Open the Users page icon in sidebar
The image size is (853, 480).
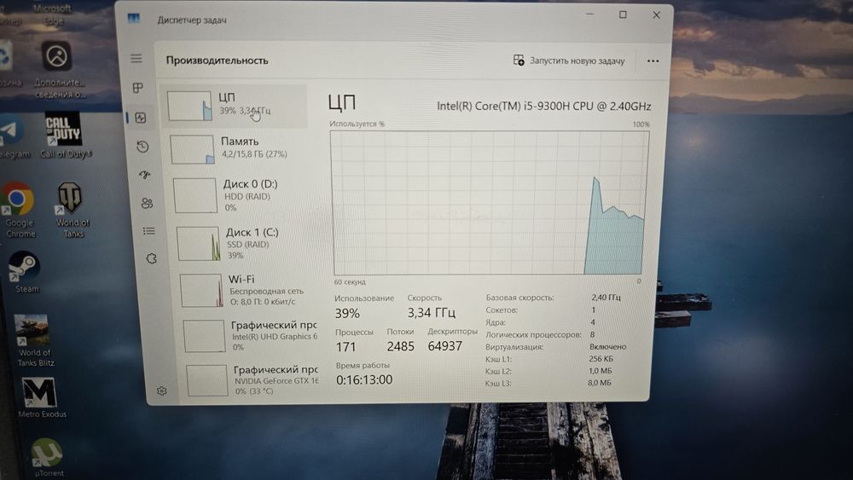point(147,203)
